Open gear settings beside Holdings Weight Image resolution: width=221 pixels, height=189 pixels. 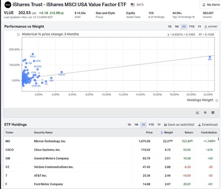[217, 100]
